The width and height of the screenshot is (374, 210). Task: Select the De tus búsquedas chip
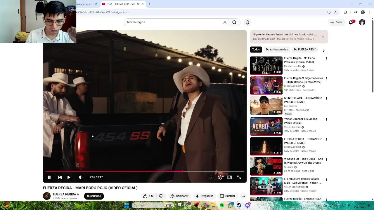click(x=277, y=49)
